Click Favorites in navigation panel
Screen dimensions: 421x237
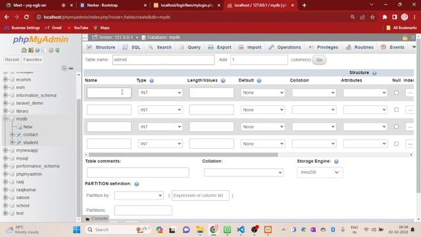click(32, 60)
